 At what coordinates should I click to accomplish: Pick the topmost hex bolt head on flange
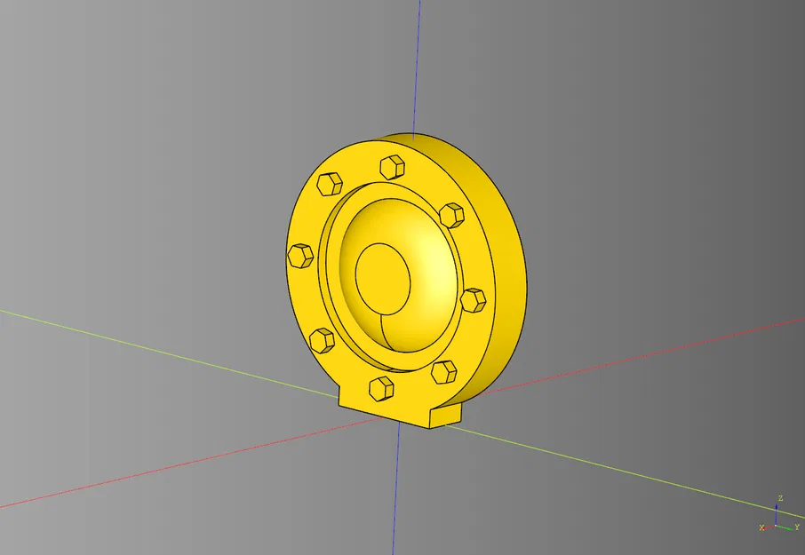pyautogui.click(x=393, y=167)
